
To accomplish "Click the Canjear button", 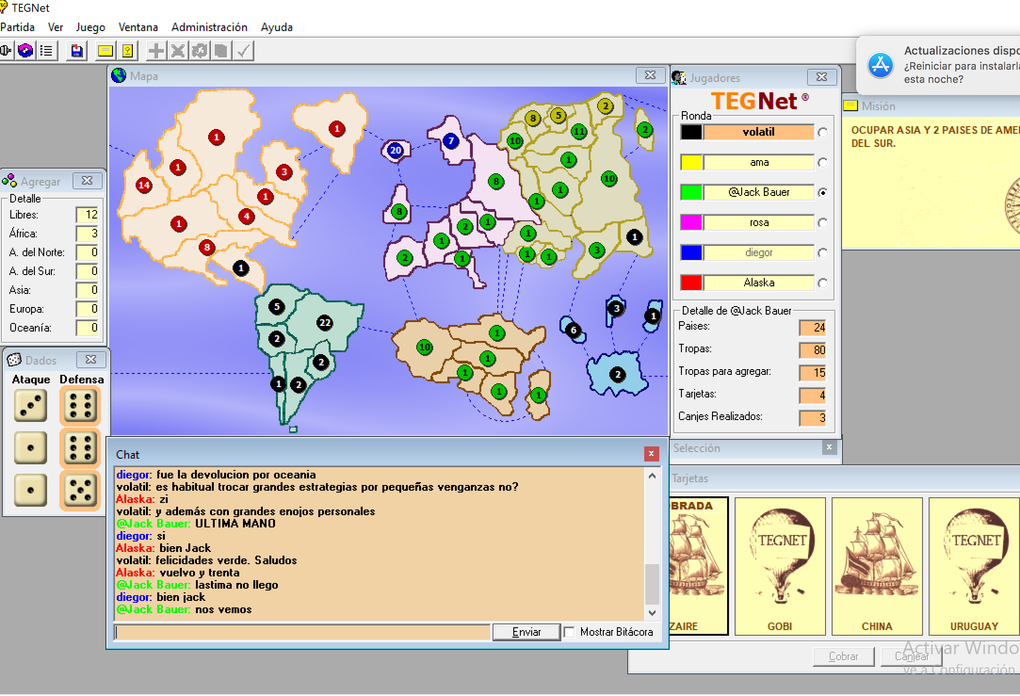I will pyautogui.click(x=912, y=656).
